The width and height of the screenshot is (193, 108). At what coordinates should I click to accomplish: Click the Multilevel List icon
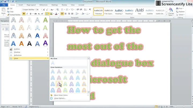(x=72, y=10)
